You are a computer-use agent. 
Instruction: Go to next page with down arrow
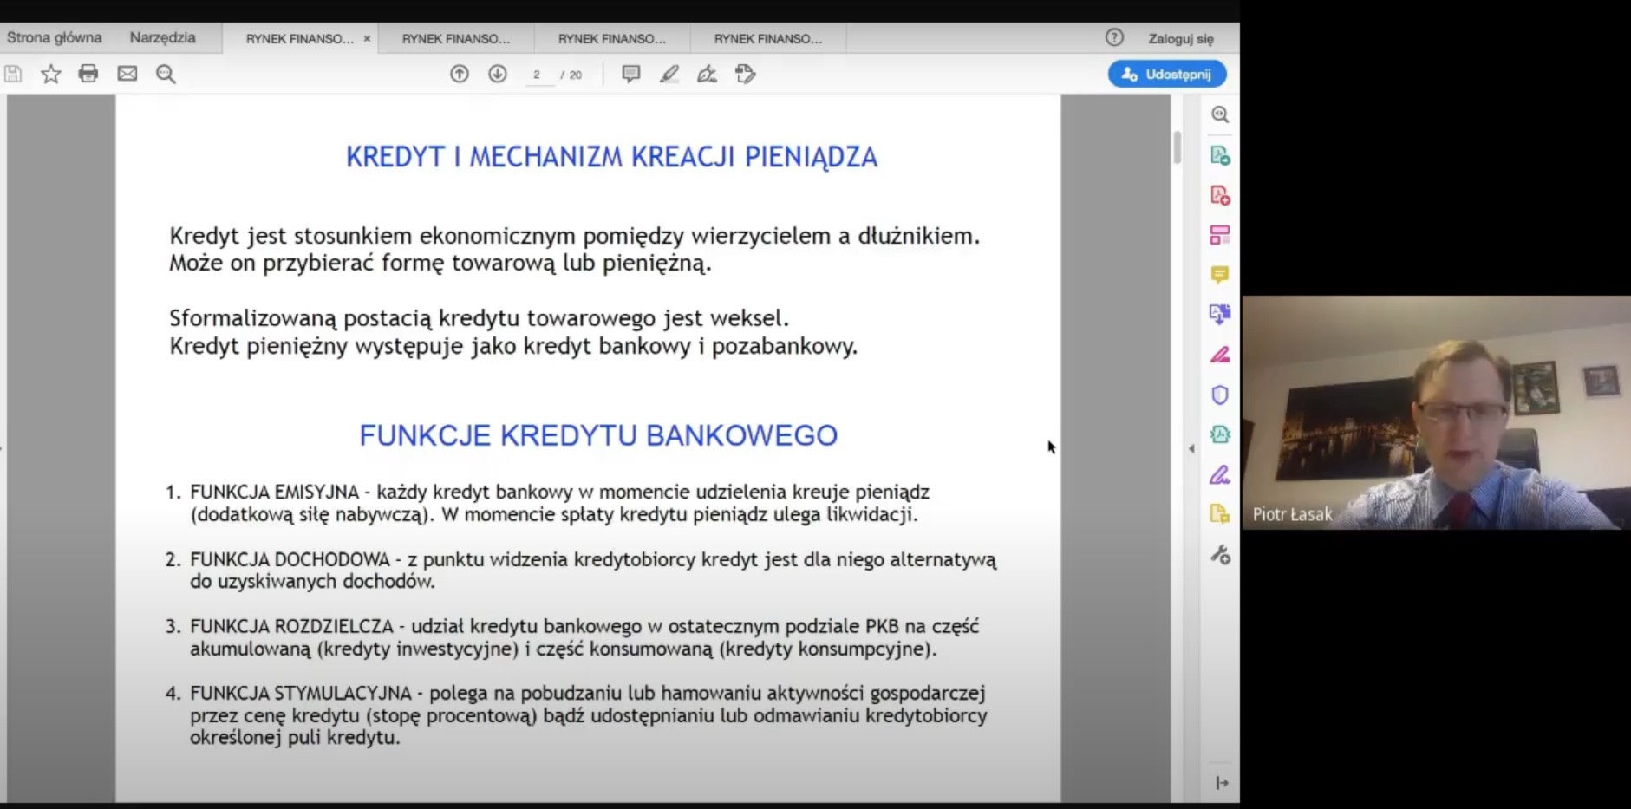point(498,74)
